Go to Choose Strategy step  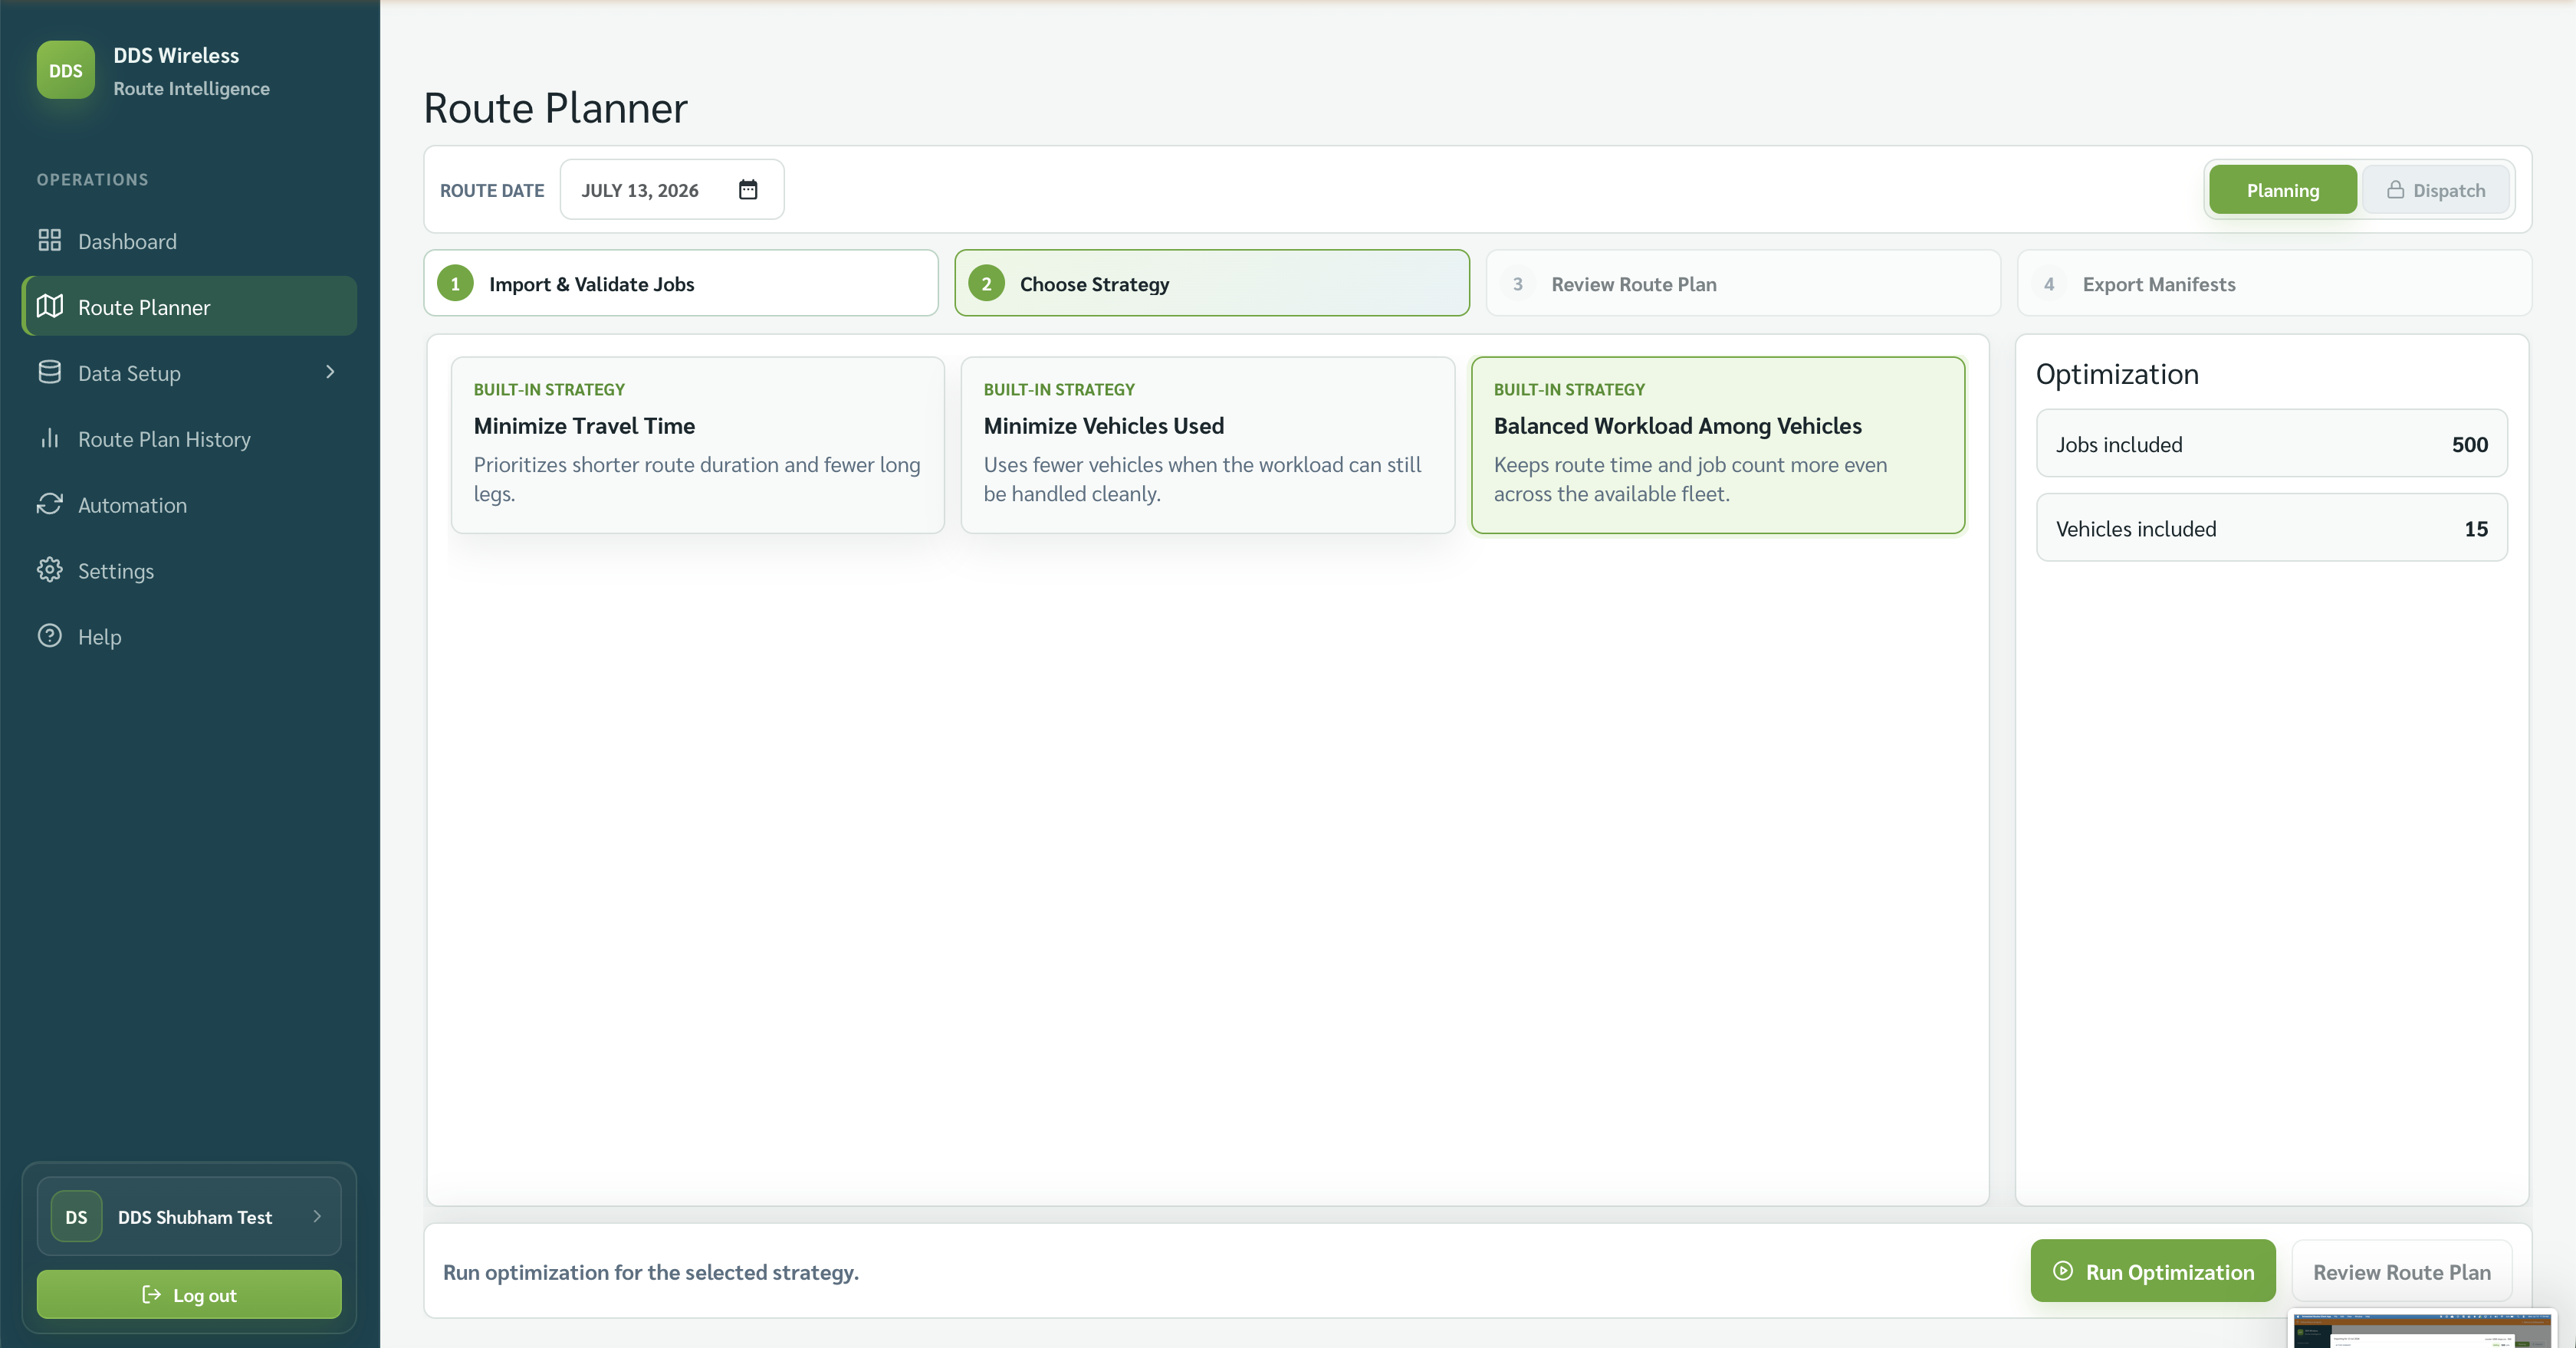(x=1212, y=284)
